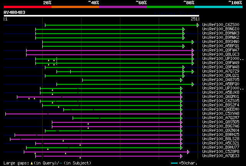Click the green UniRef100_A7Q2M7 alignment bar
Screen dimensions: 246x166
[126, 118]
